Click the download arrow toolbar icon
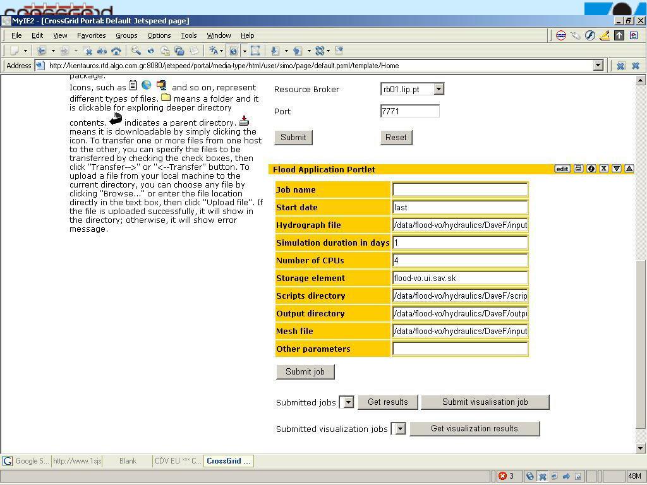The height and width of the screenshot is (485, 647). point(275,51)
